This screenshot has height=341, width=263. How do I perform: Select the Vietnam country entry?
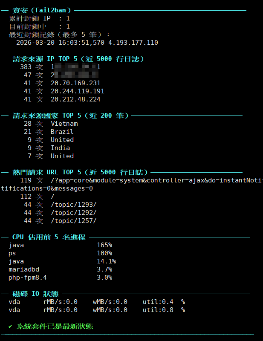[64, 124]
